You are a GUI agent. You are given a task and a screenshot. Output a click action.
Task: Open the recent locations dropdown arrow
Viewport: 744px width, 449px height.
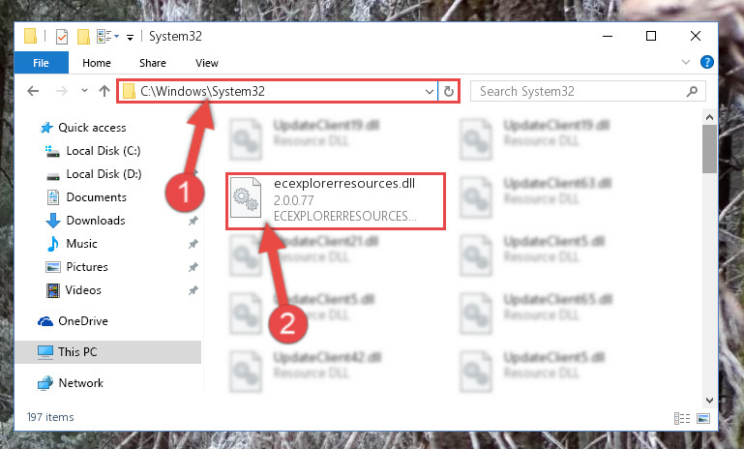tap(84, 90)
